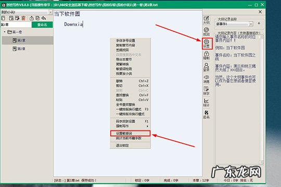Click scroll-down arrow in outline content box
Image resolution: width=281 pixels, height=187 pixels.
[x=261, y=162]
